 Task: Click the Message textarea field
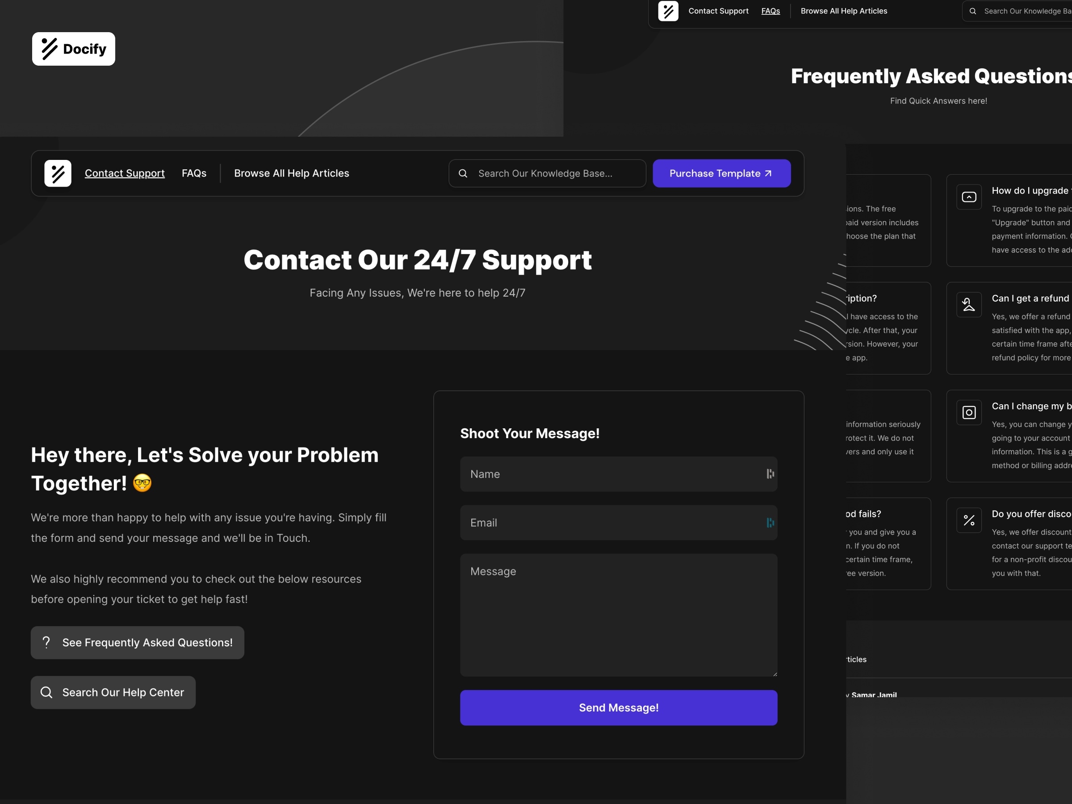click(619, 615)
